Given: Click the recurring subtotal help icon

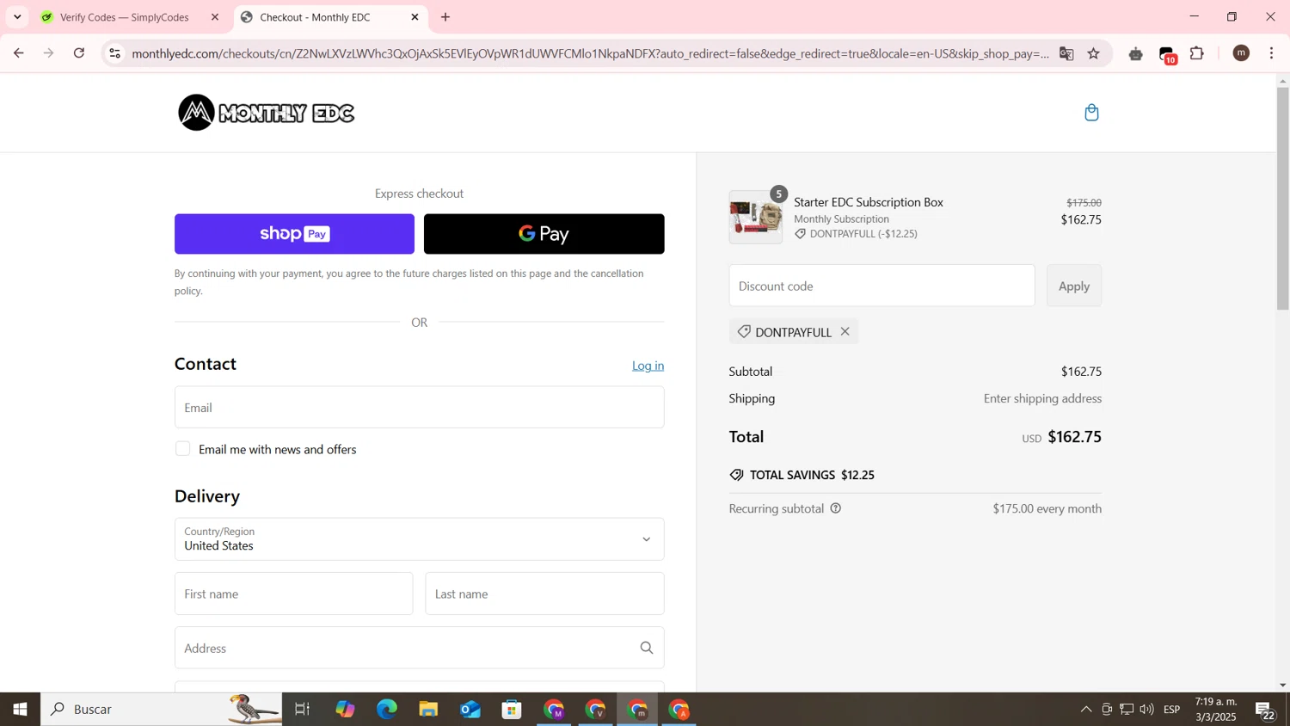Looking at the screenshot, I should pyautogui.click(x=835, y=508).
